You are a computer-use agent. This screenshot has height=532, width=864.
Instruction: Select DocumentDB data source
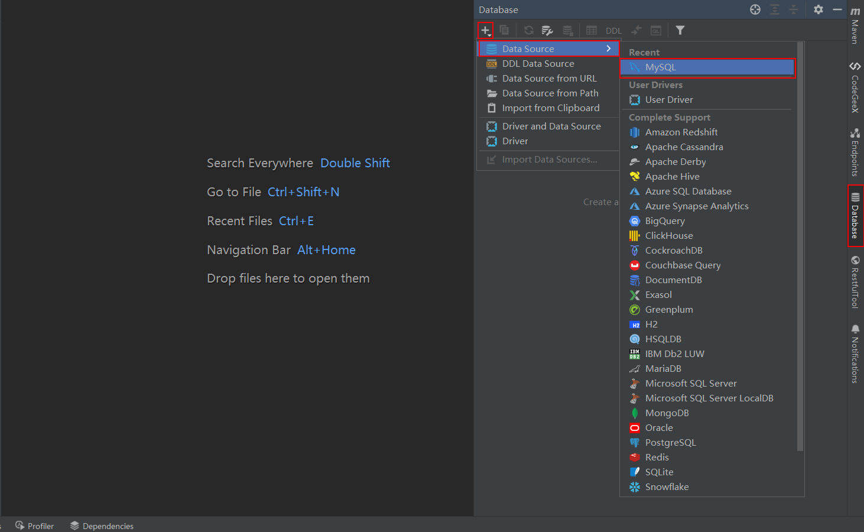(x=707, y=280)
